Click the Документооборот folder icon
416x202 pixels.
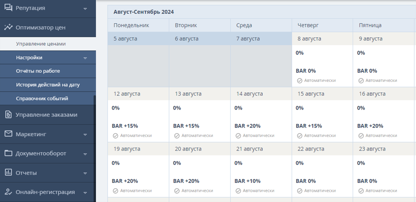tap(9, 153)
